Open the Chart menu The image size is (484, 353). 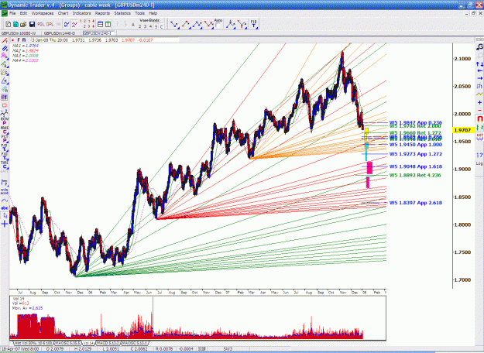63,13
